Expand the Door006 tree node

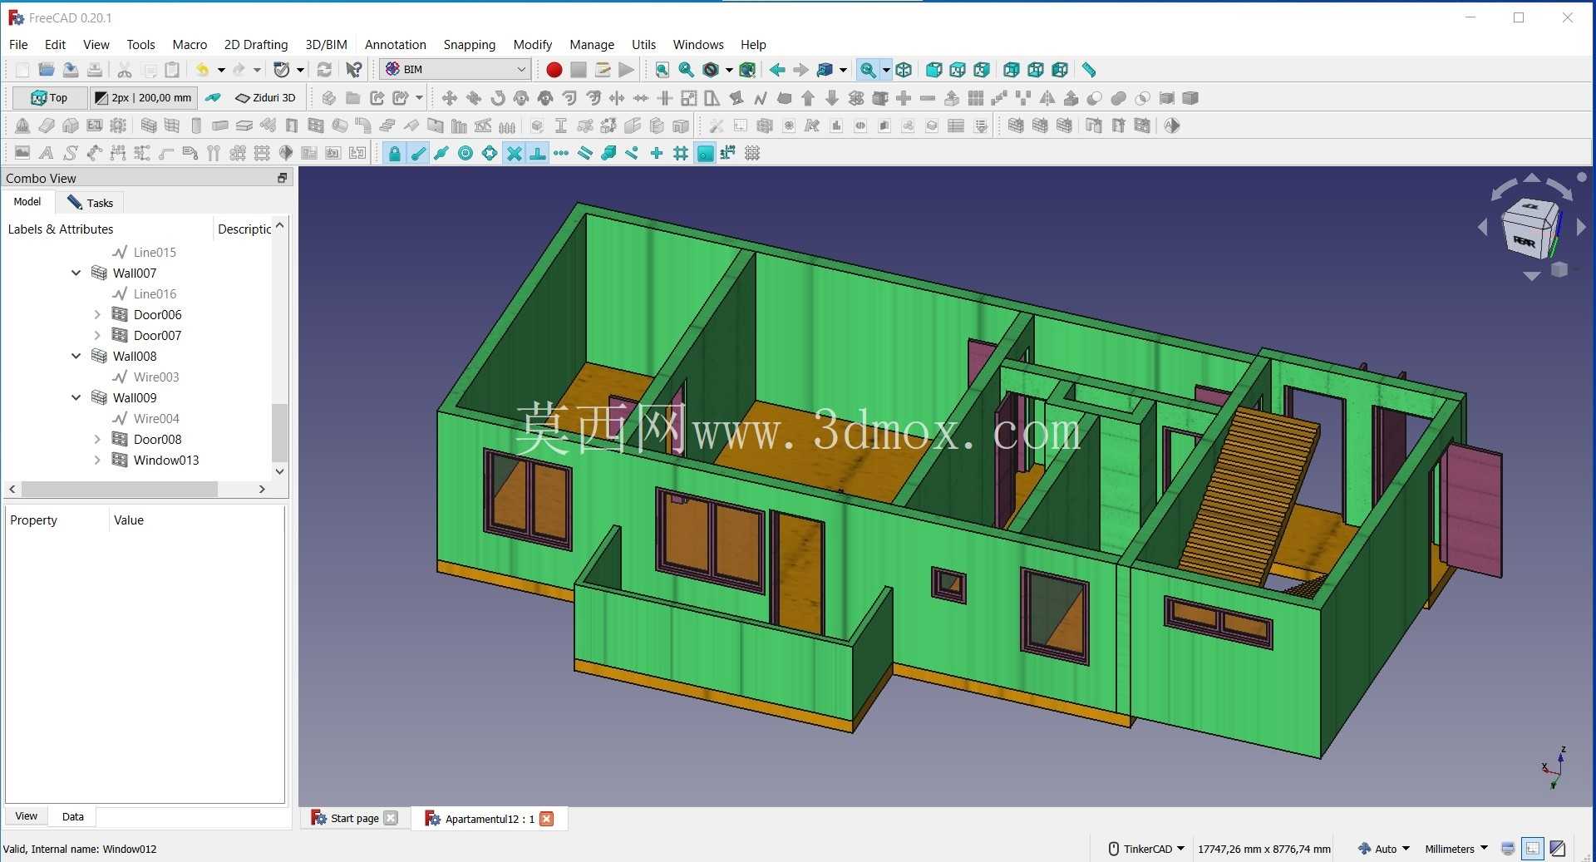[x=96, y=314]
